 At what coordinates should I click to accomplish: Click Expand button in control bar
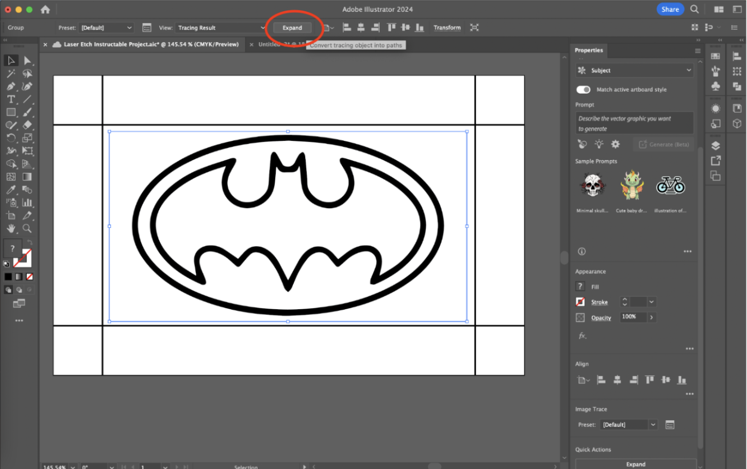coord(292,27)
